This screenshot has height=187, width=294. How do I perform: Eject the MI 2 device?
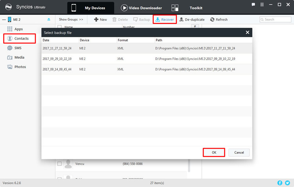point(49,19)
